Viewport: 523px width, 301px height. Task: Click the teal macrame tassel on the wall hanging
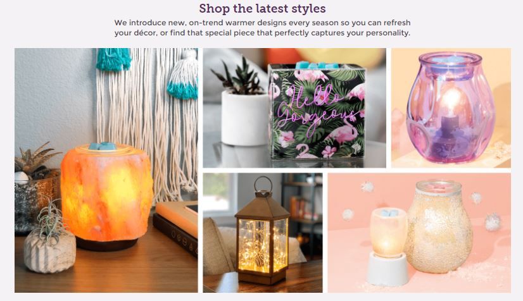pyautogui.click(x=114, y=59)
